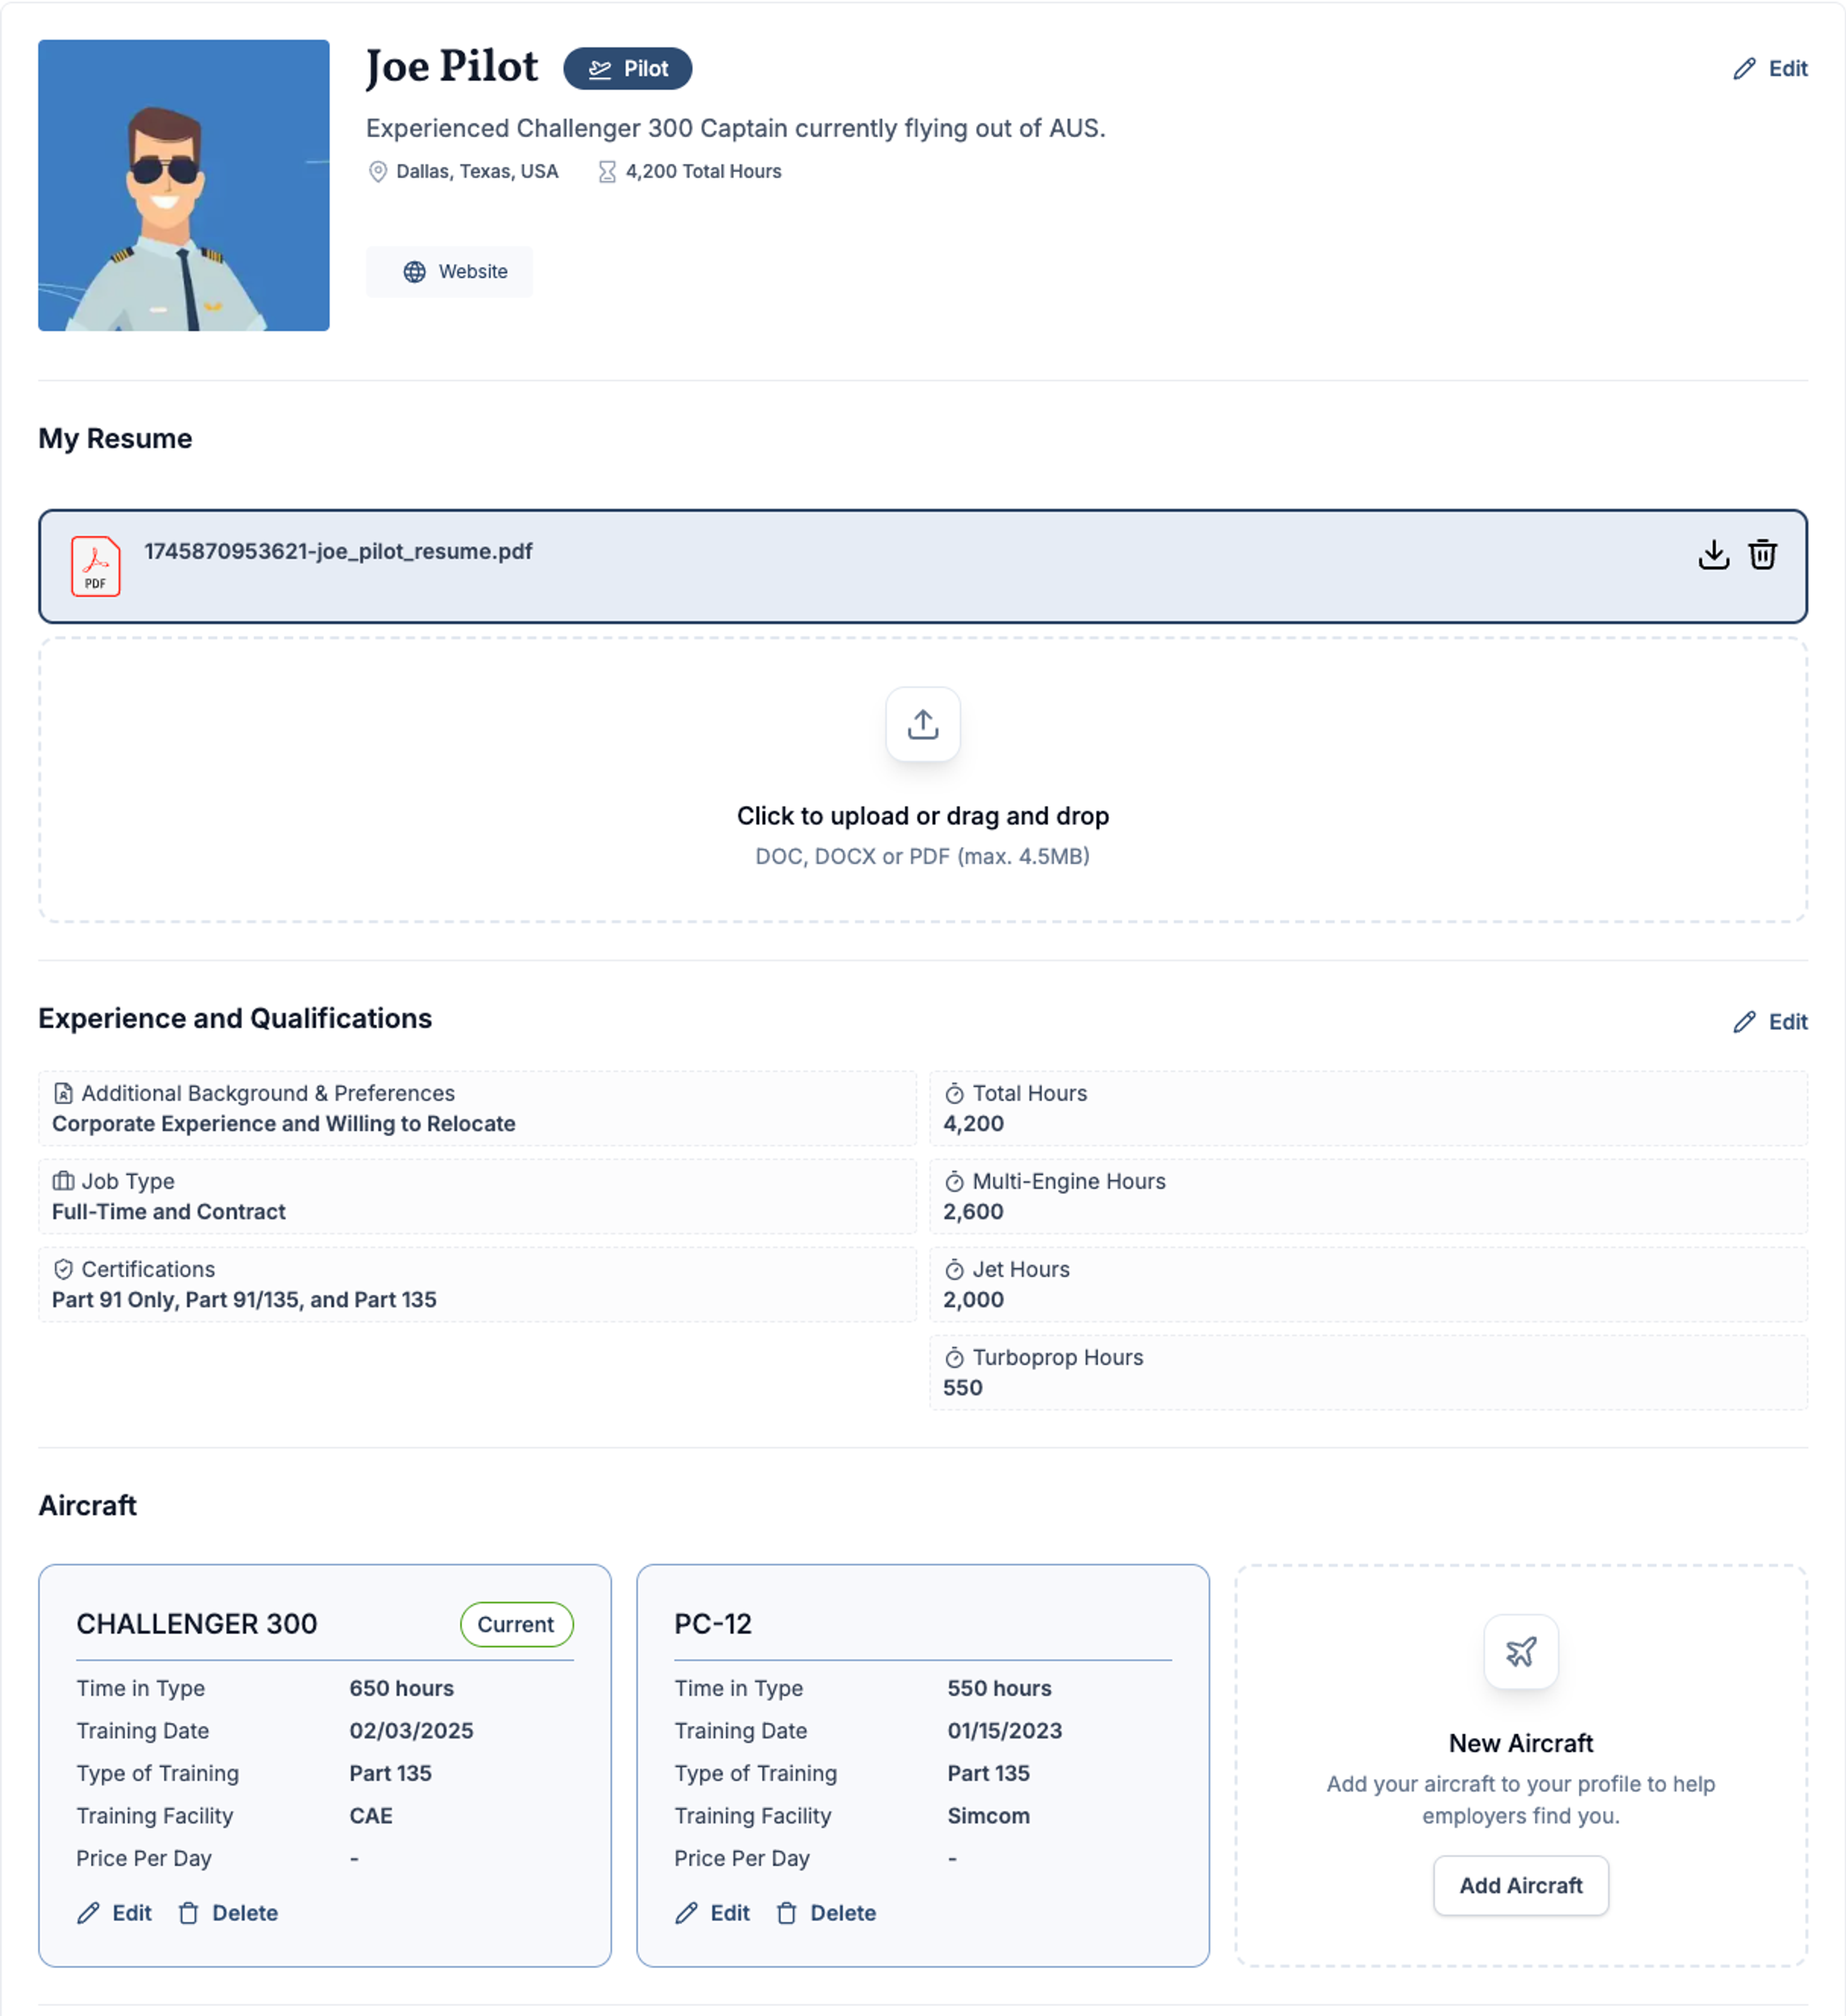
Task: Delete the PC-12 aircraft entry
Action: click(827, 1913)
